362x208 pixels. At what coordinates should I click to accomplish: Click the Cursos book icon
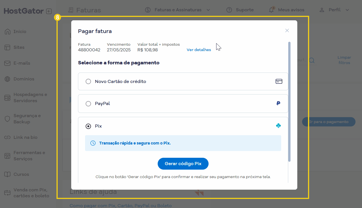[x=7, y=174]
